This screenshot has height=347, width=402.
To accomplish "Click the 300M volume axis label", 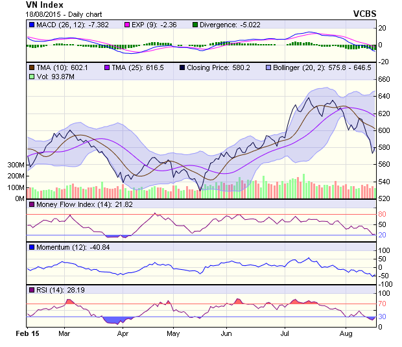I will pos(15,165).
